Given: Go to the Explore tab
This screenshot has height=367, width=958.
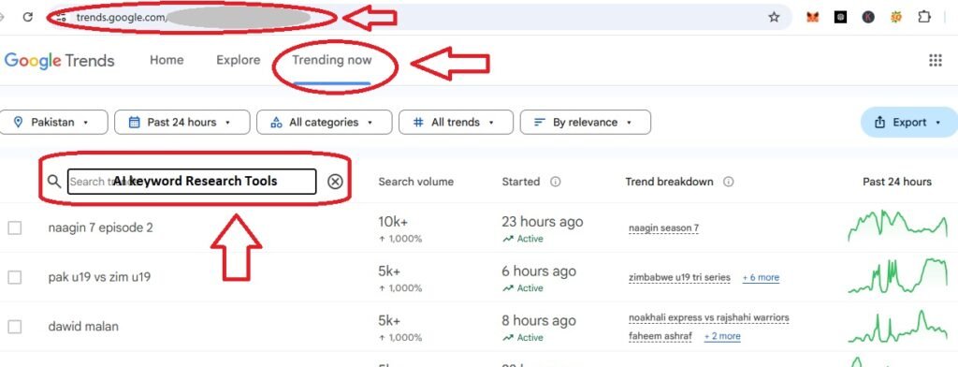Looking at the screenshot, I should click(239, 60).
